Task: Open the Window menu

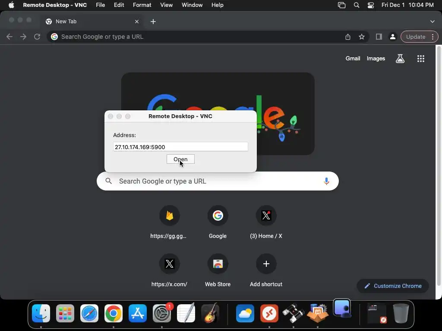Action: (x=192, y=5)
